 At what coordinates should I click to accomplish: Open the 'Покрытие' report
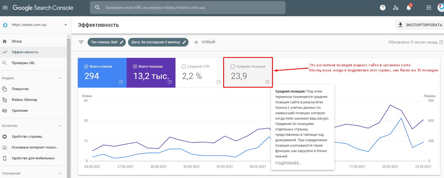click(33, 89)
